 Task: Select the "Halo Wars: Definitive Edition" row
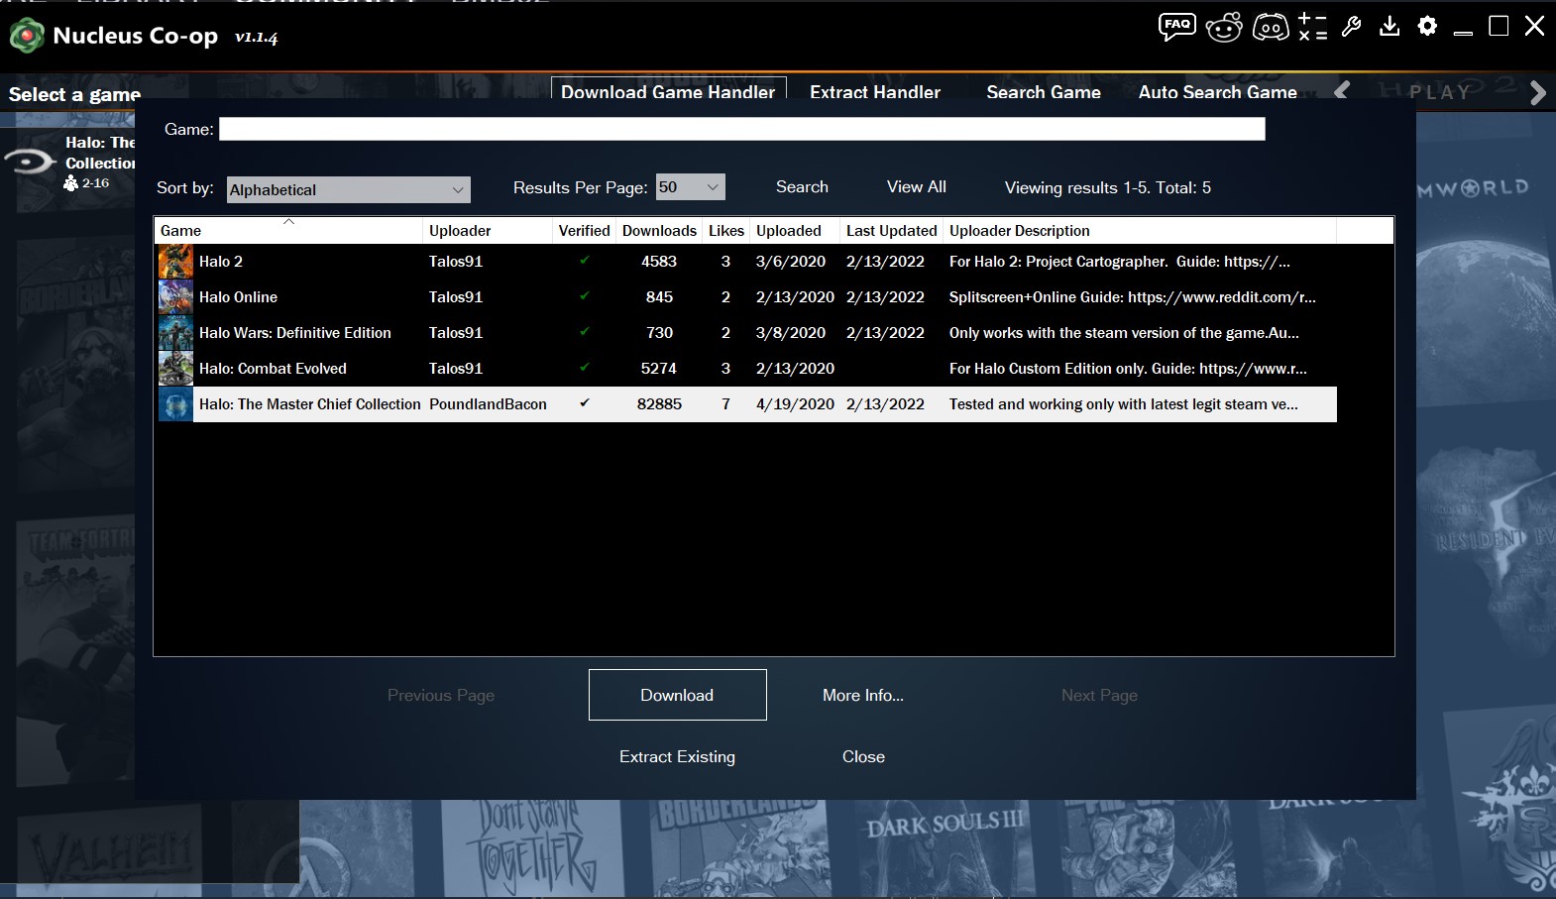coord(746,333)
